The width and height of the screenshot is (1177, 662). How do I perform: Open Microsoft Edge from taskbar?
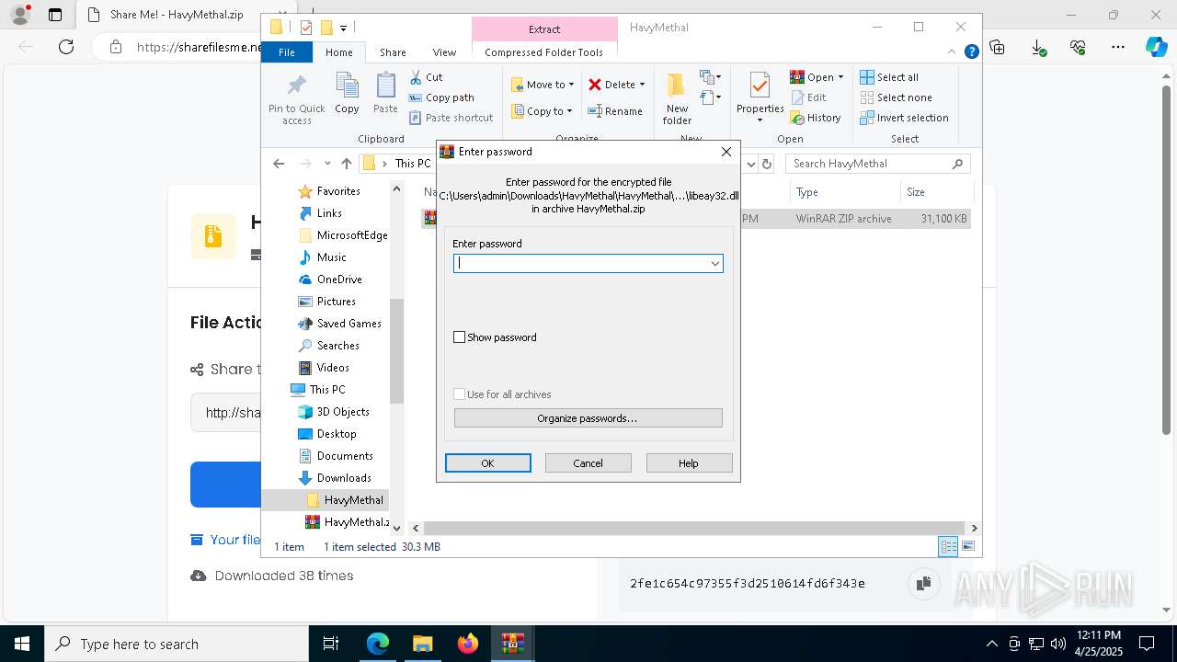pyautogui.click(x=378, y=644)
